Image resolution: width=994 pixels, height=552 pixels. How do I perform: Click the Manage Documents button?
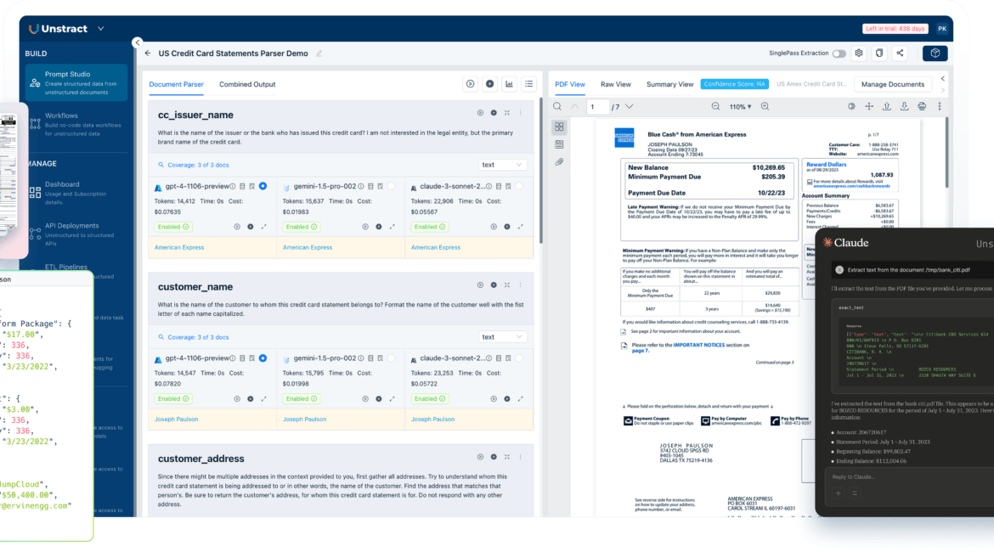click(892, 84)
